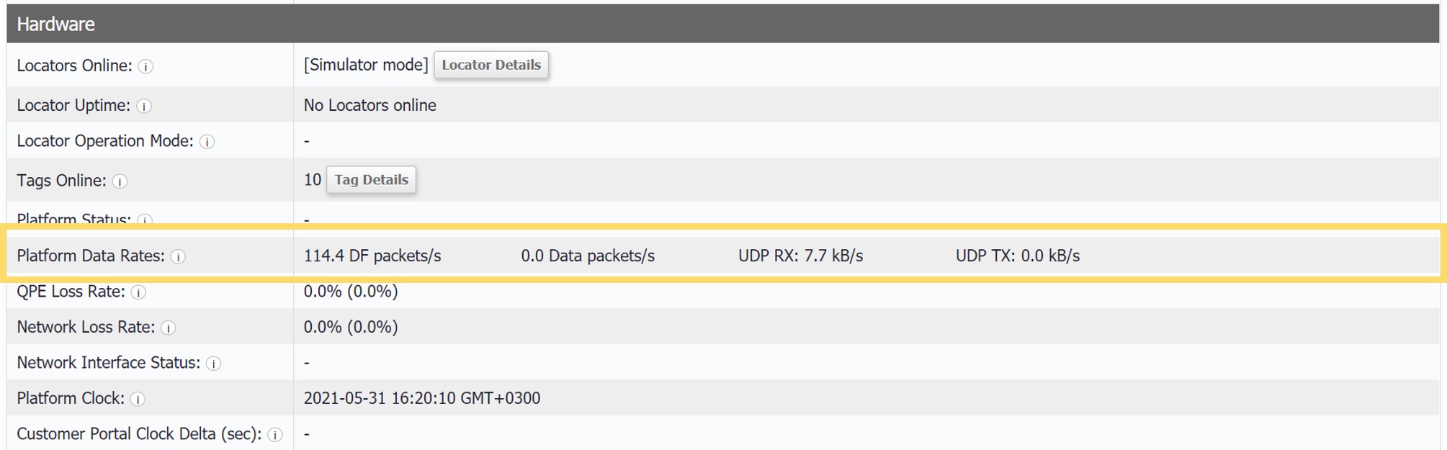Click the UDP RX rate text
The width and height of the screenshot is (1447, 450).
coord(800,256)
